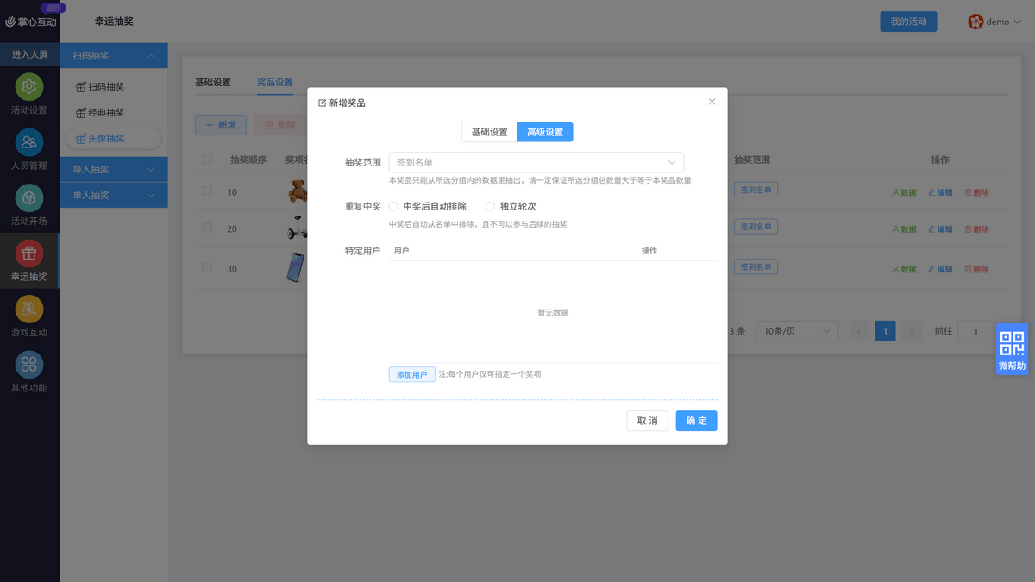Viewport: 1035px width, 582px height.
Task: Click the 返回 badge
Action: (x=53, y=8)
